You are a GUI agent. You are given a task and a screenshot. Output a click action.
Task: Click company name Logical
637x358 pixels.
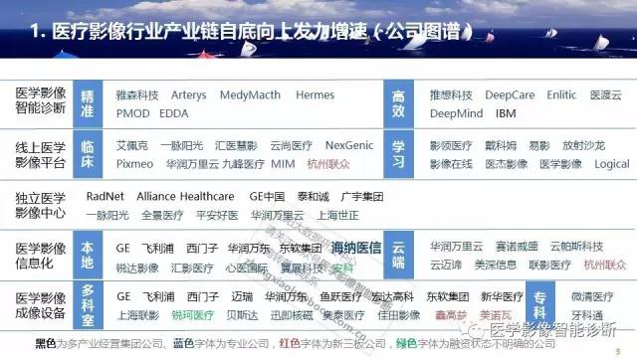[612, 164]
